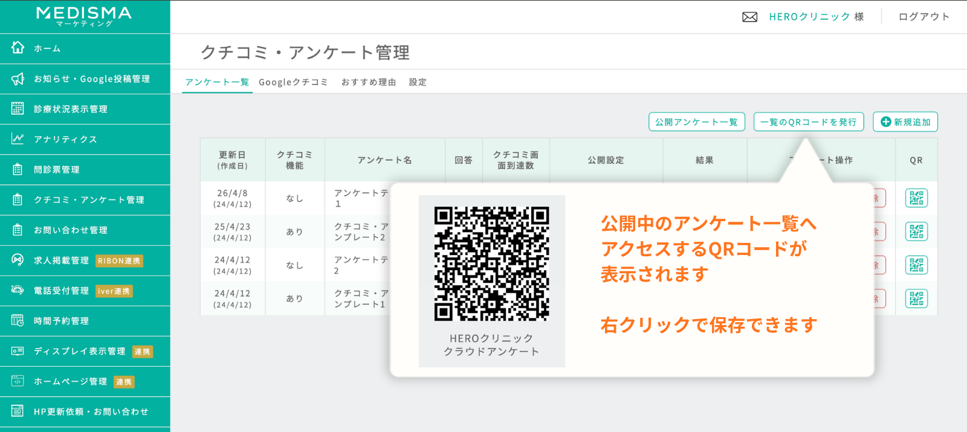Click the date cell 25/4/23
The height and width of the screenshot is (432, 967).
tap(233, 231)
